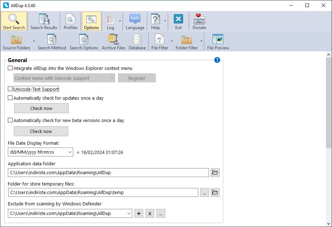The height and width of the screenshot is (227, 332).
Task: Click Check now for updates
Action: (41, 108)
